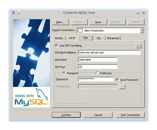Image resolution: width=157 pixels, height=130 pixels.
Task: Click the SQLyog app icon in title bar
Action: pyautogui.click(x=13, y=13)
